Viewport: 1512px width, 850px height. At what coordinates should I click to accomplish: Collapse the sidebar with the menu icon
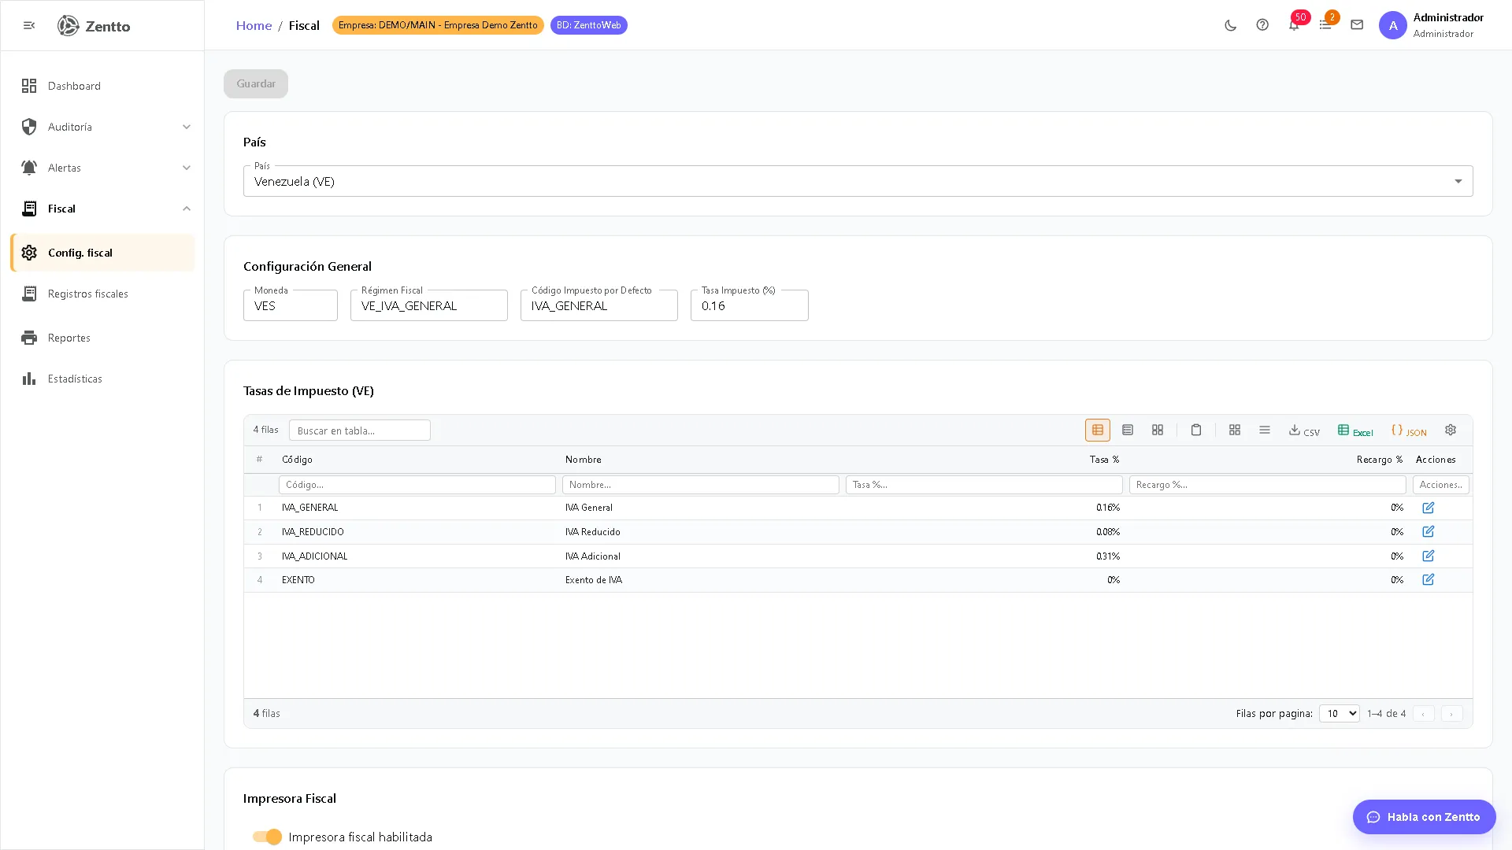[29, 25]
